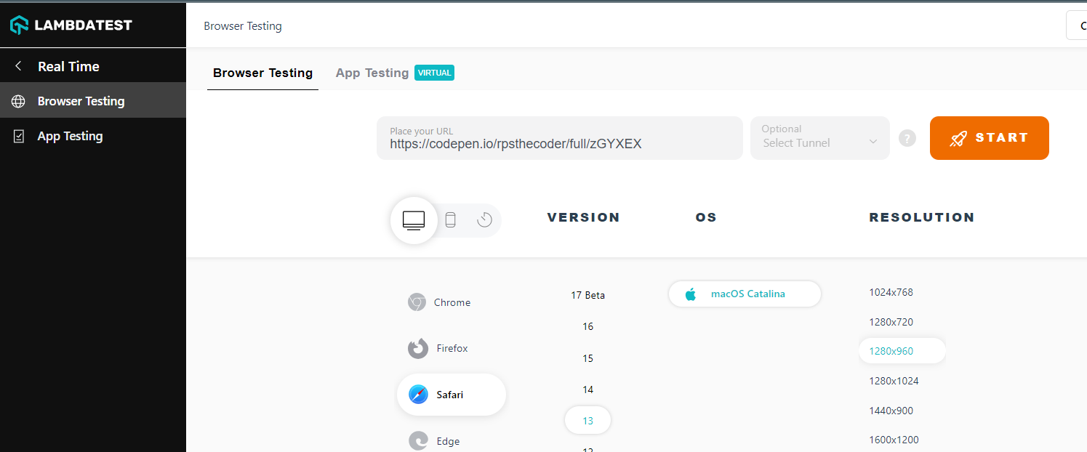Pick resolution 1024x768

point(891,292)
